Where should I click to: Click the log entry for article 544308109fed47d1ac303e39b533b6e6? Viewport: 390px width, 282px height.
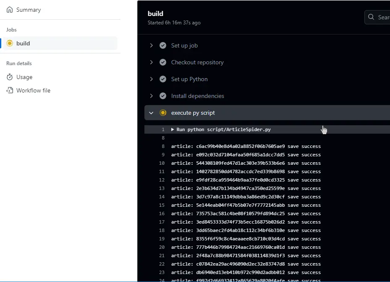click(246, 163)
